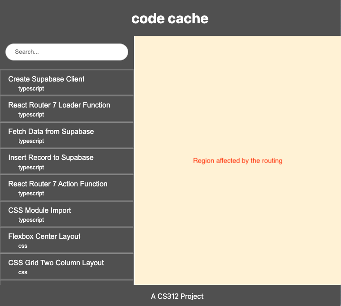Click typescript tag under Fetch Data from Supabase
Viewport: 341px width, 306px height.
[x=31, y=141]
